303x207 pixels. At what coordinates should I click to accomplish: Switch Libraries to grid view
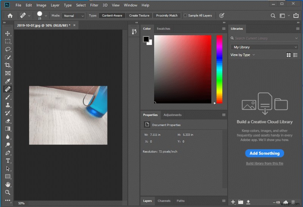point(289,55)
